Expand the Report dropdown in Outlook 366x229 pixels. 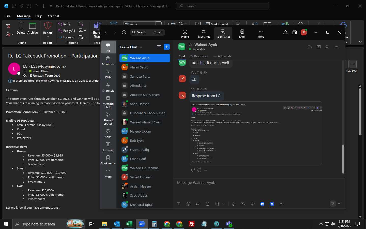[x=48, y=37]
